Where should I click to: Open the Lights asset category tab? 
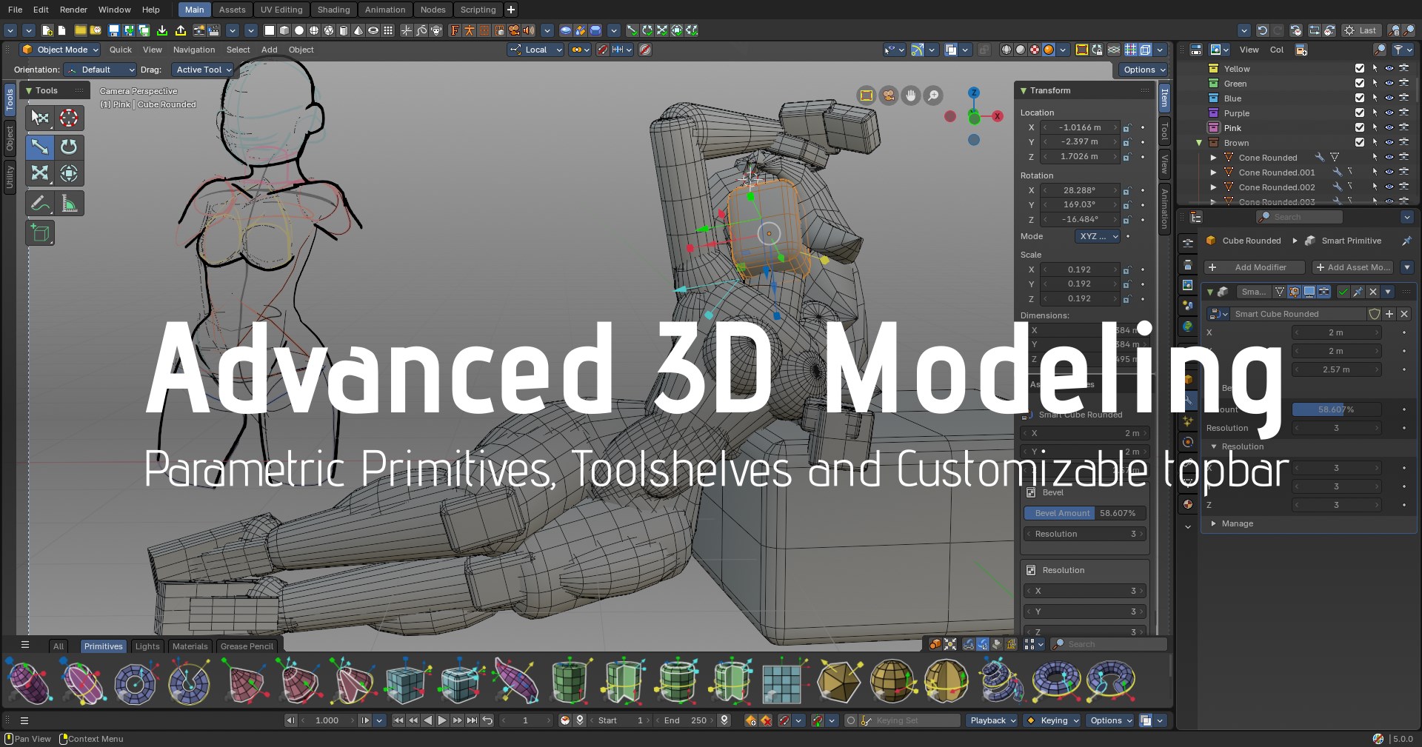tap(147, 646)
